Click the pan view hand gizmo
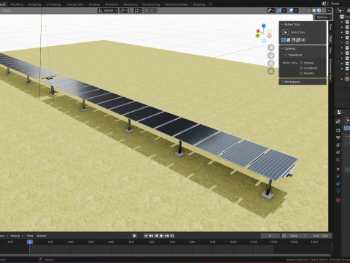Viewport: 350px width, 263px height. [271, 56]
